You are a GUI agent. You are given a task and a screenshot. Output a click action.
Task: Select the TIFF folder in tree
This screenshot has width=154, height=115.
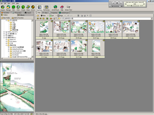point(14,22)
